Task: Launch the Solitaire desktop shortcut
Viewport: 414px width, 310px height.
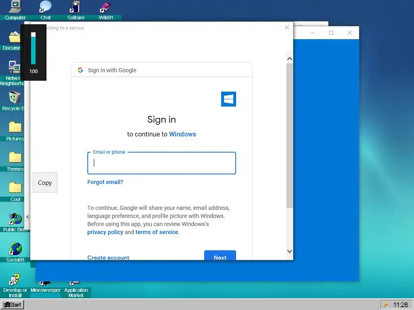Action: (x=76, y=10)
